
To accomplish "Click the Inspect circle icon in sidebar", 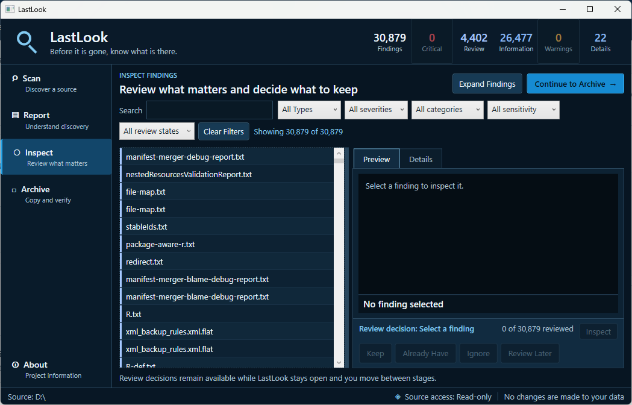I will tap(17, 152).
